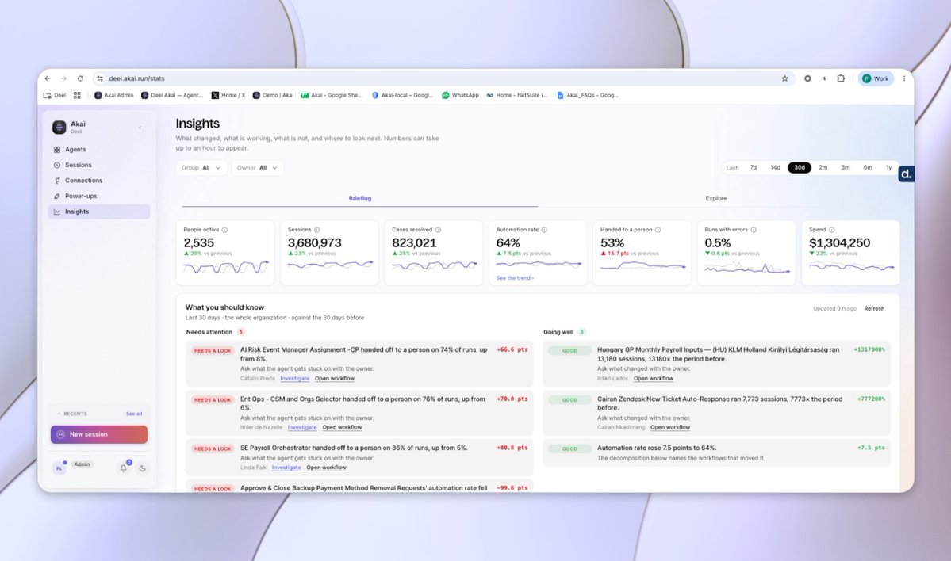
Task: Open the WhatsApp bookmark
Action: 460,95
